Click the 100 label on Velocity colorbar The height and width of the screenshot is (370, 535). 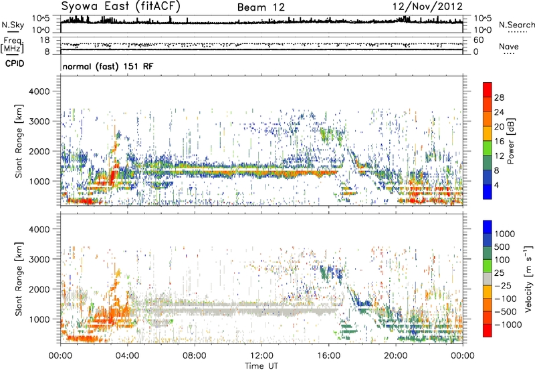[502, 260]
